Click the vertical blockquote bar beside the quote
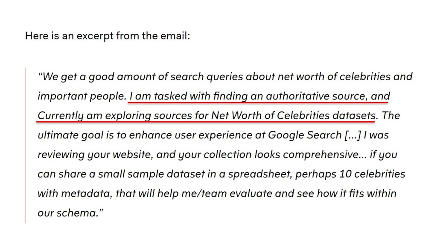437x246 pixels. click(25, 145)
